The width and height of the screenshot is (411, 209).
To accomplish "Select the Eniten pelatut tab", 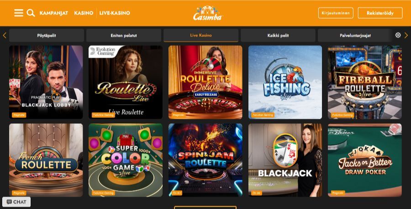I will point(124,35).
